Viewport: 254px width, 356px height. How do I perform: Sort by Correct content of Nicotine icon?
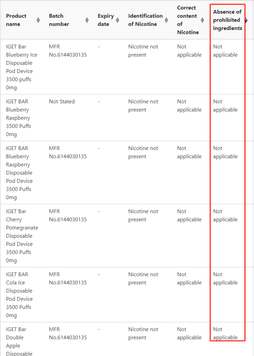[202, 20]
